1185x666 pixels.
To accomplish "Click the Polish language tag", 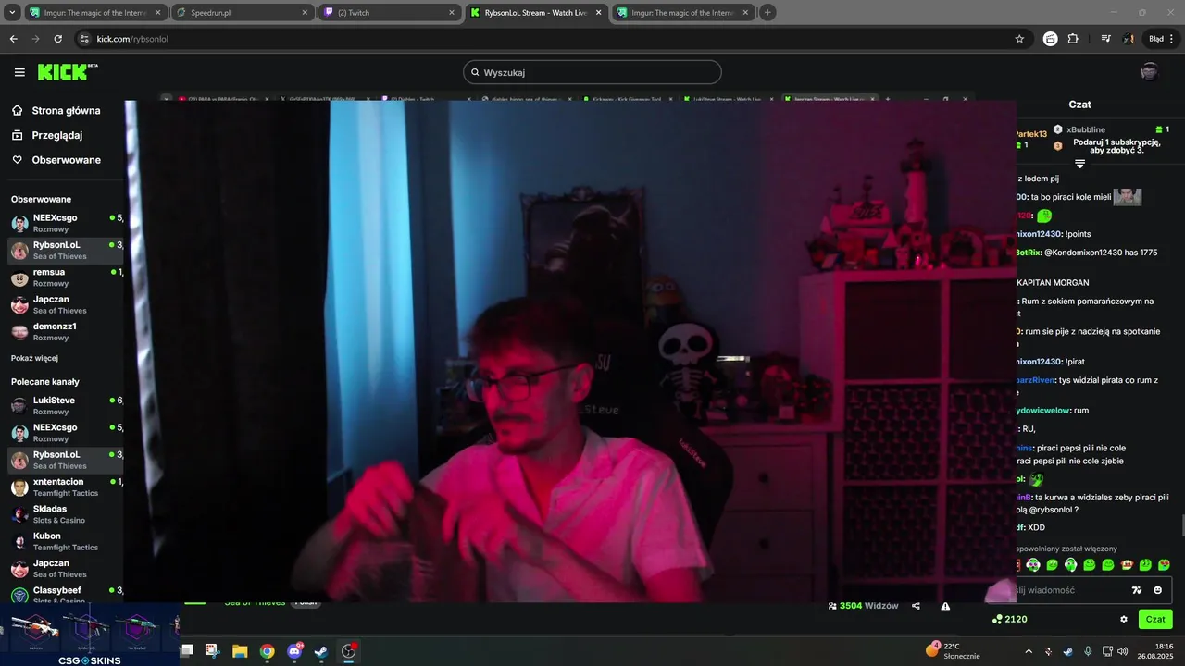I will 306,602.
